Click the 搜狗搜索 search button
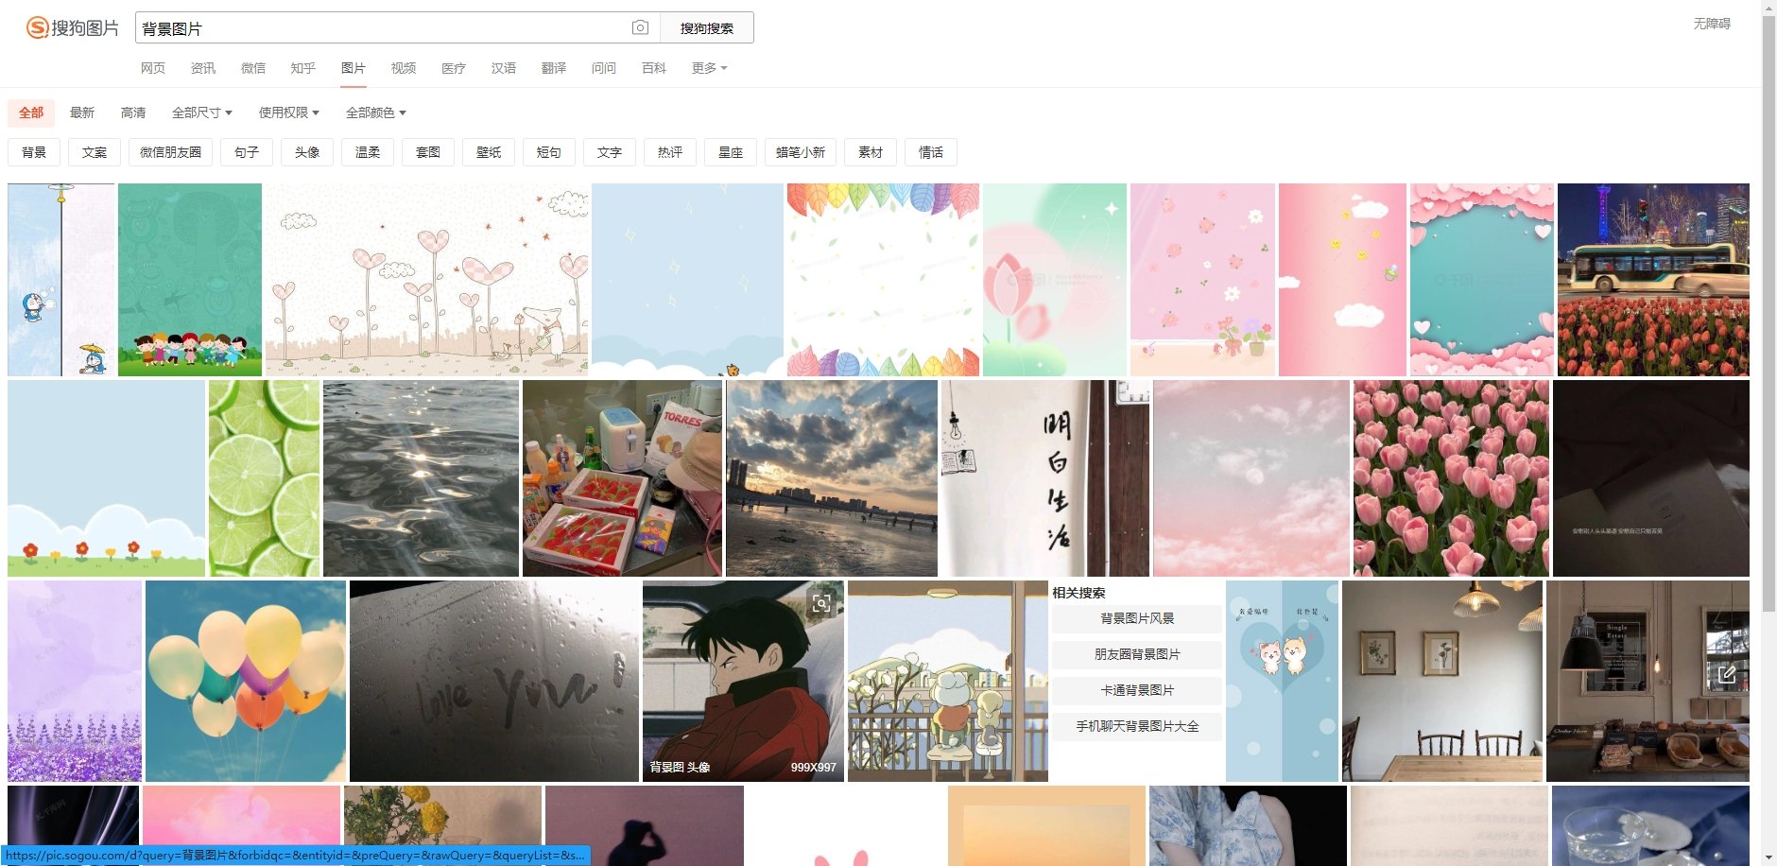Image resolution: width=1777 pixels, height=866 pixels. point(706,26)
